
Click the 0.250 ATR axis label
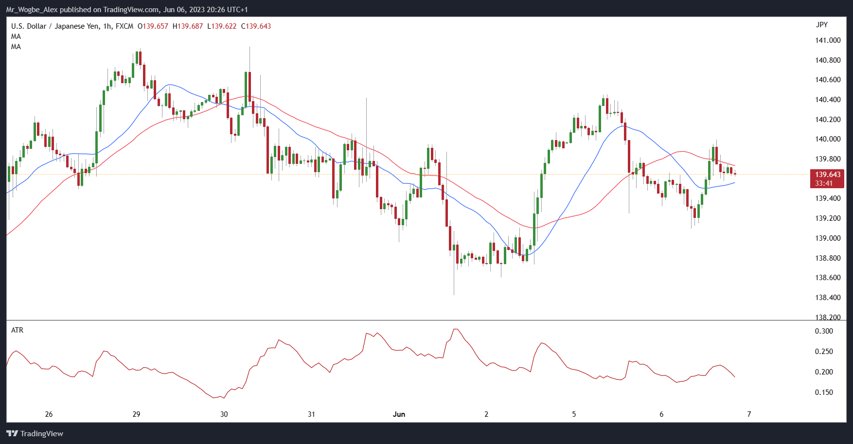coord(824,352)
